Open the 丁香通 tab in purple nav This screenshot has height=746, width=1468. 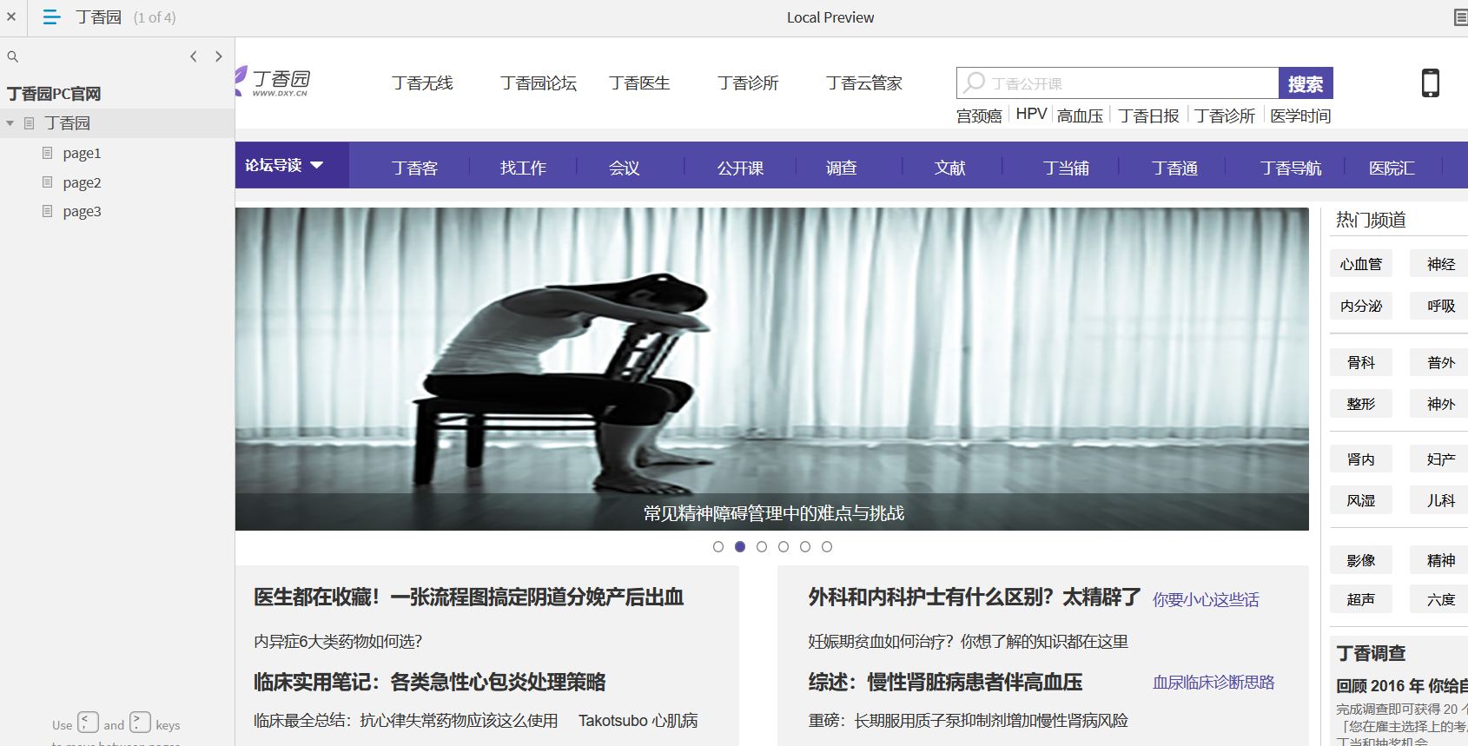(1174, 168)
